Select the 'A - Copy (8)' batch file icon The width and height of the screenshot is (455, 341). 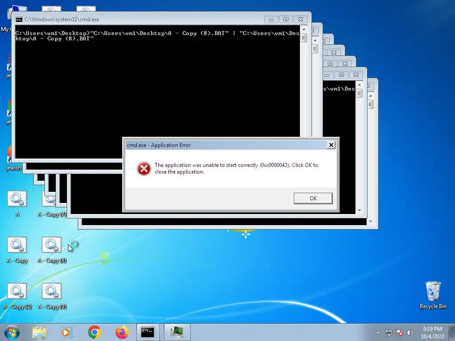(x=52, y=250)
